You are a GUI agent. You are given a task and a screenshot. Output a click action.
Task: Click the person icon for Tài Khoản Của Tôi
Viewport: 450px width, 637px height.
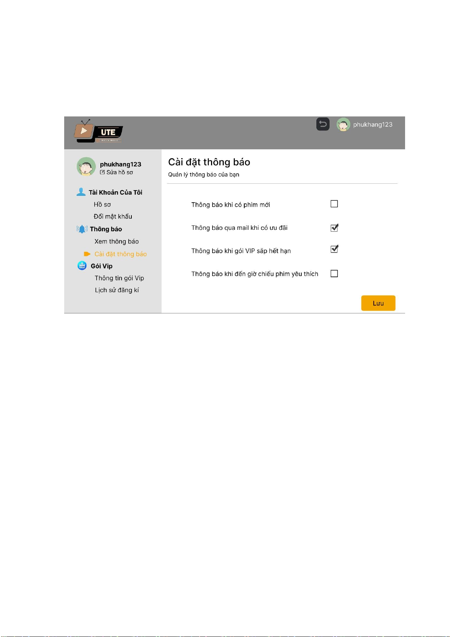(81, 192)
